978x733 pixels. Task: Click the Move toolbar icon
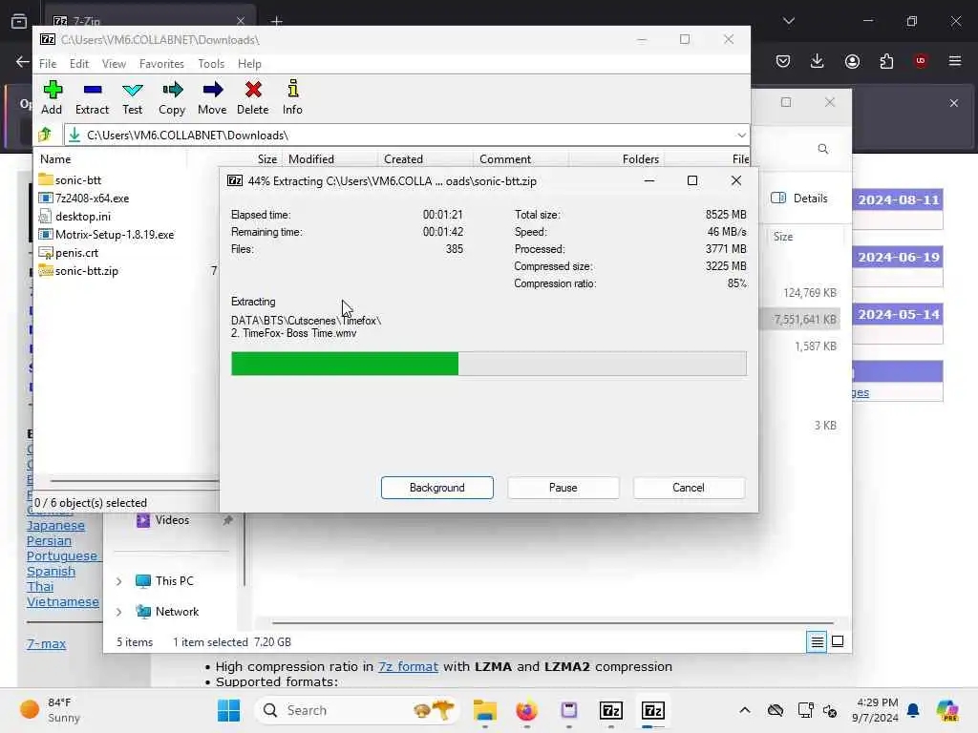point(212,97)
